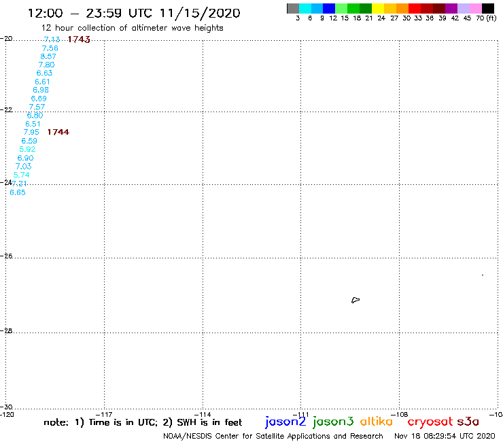Click the wave height value 7.03
503x442 pixels.
coord(23,167)
